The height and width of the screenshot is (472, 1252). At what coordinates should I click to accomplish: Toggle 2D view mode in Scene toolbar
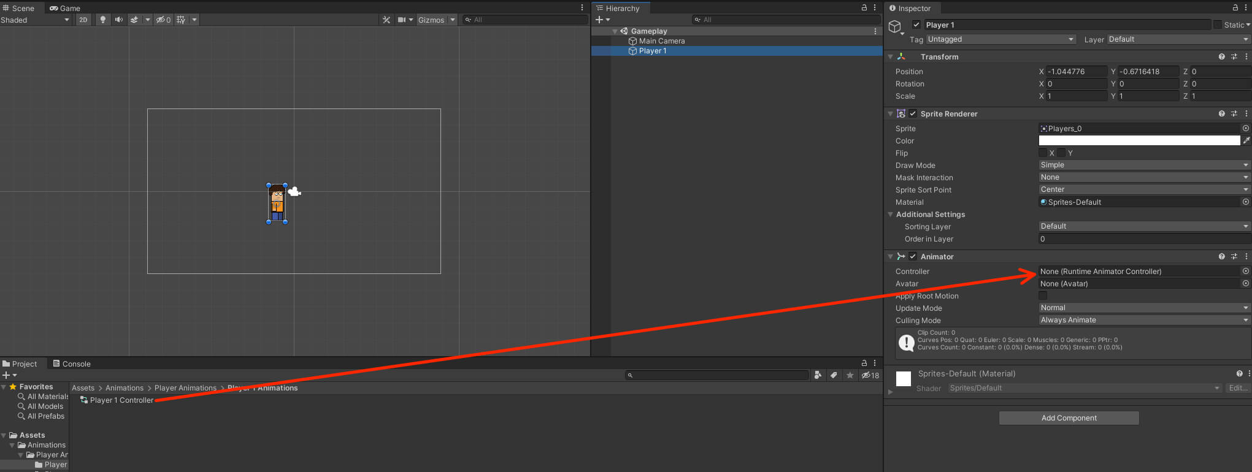[83, 20]
